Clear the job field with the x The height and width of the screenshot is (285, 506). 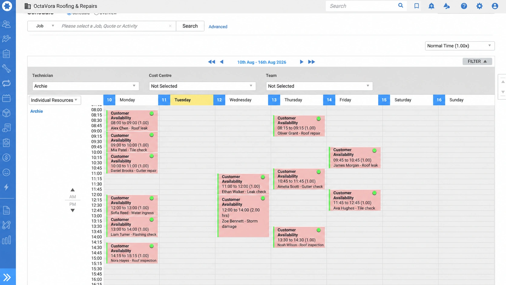coord(170,26)
